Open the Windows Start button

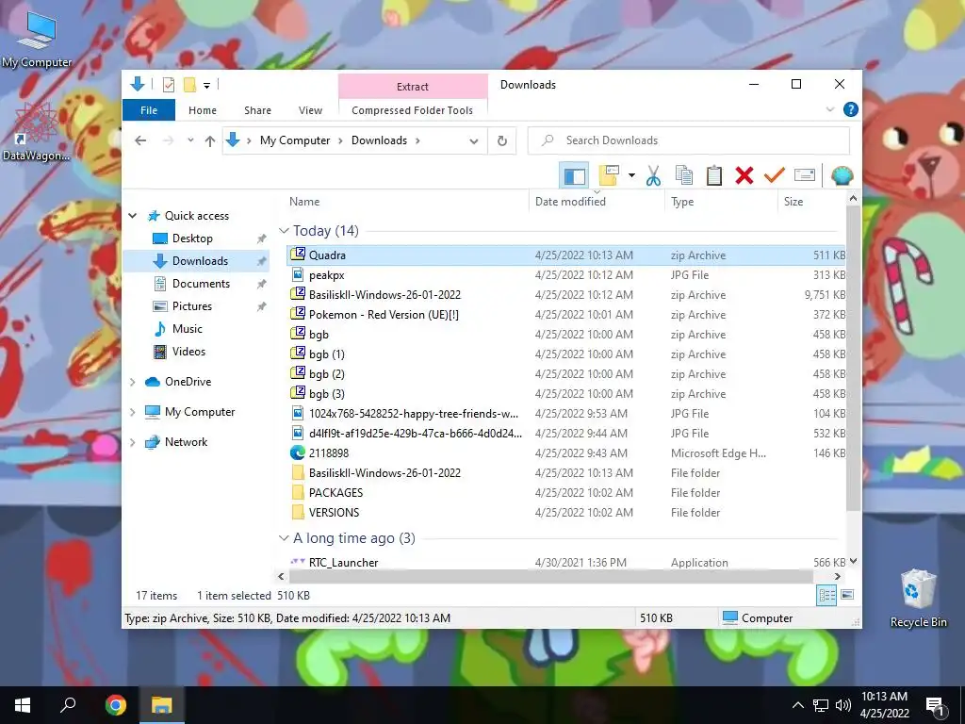click(x=23, y=705)
